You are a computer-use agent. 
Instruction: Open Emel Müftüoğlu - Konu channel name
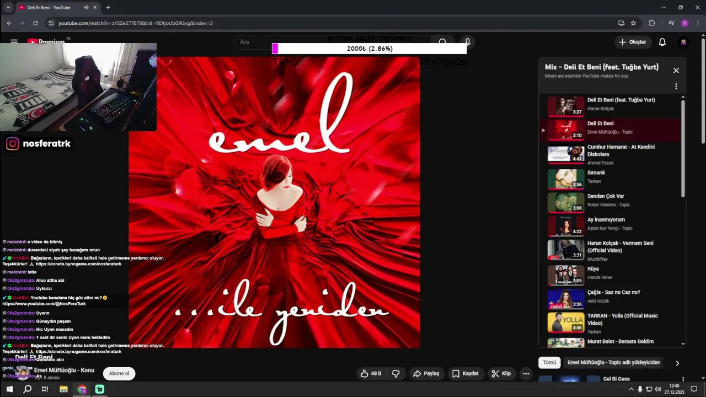pyautogui.click(x=64, y=370)
